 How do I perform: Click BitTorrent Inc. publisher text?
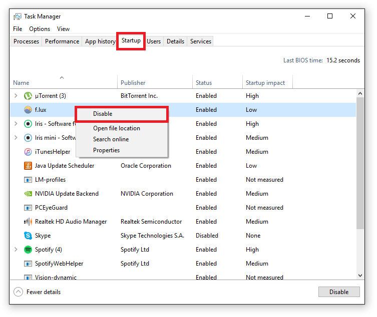[x=139, y=96]
